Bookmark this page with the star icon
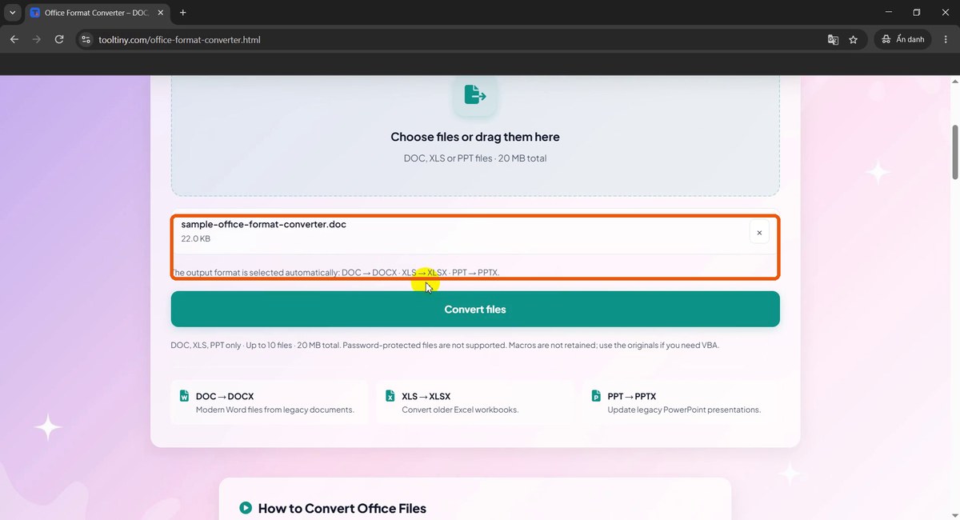 tap(853, 39)
